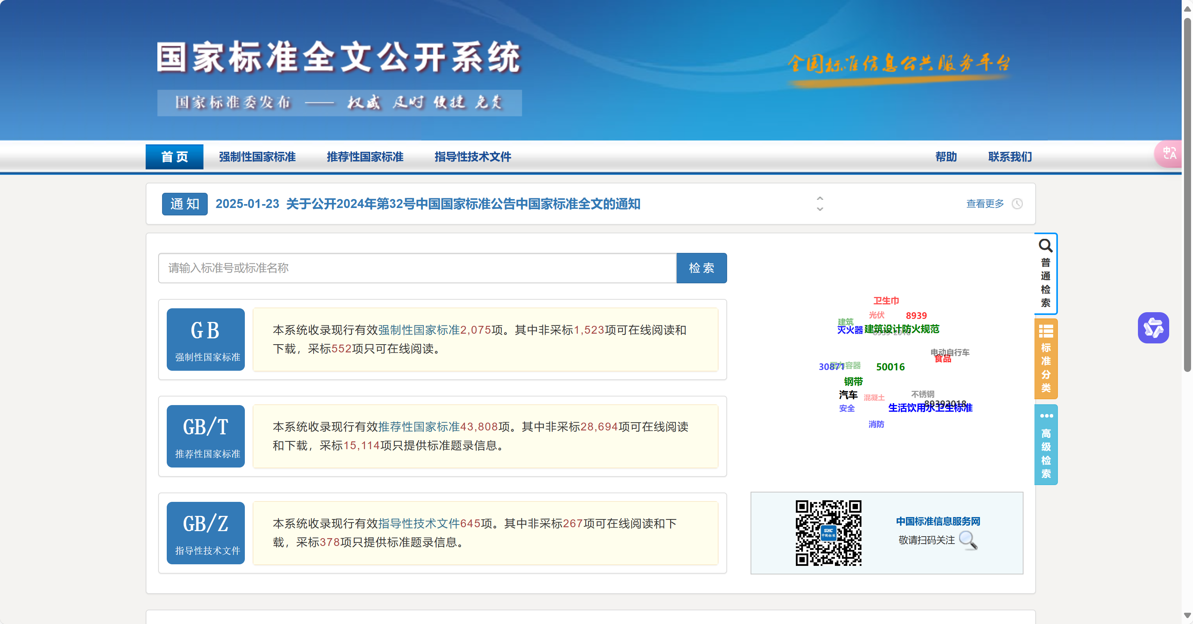Image resolution: width=1193 pixels, height=624 pixels.
Task: Open the 高级检索 dots icon side tab
Action: [1045, 444]
